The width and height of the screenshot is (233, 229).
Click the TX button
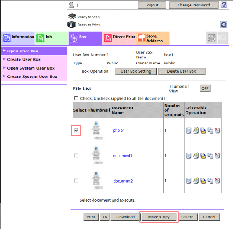pos(105,217)
